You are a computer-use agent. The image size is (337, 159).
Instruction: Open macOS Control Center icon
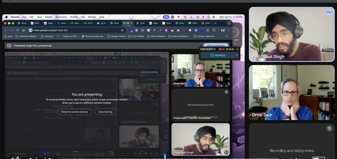(214, 17)
